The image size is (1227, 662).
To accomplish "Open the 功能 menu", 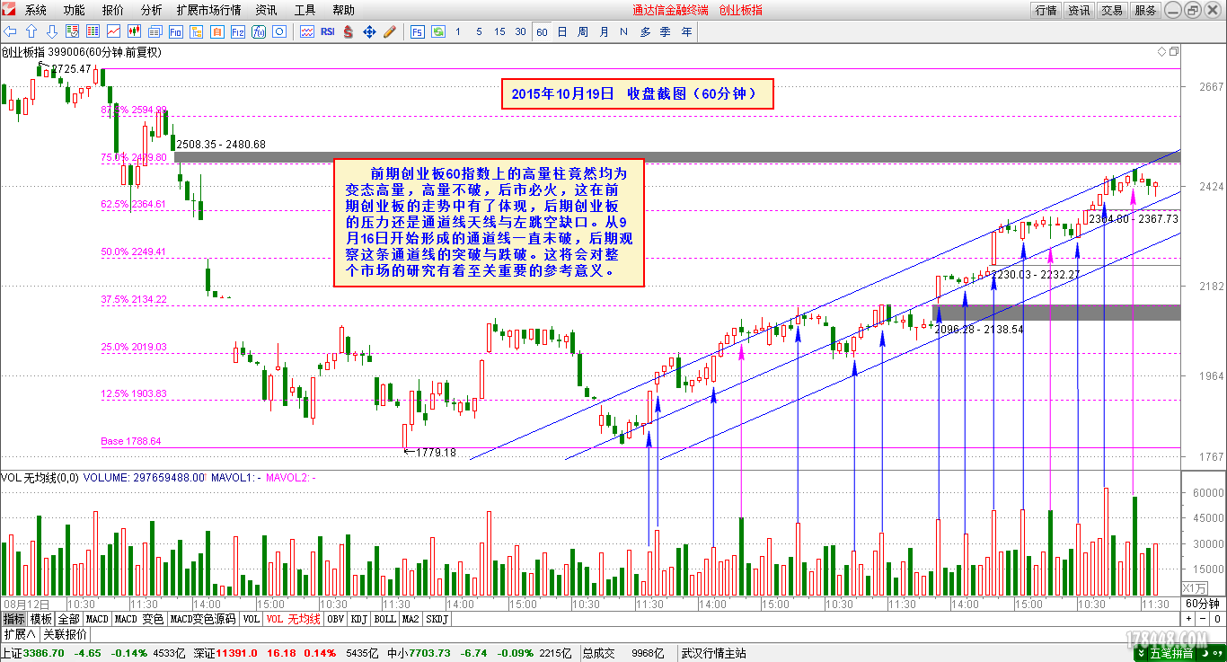I will coord(75,10).
